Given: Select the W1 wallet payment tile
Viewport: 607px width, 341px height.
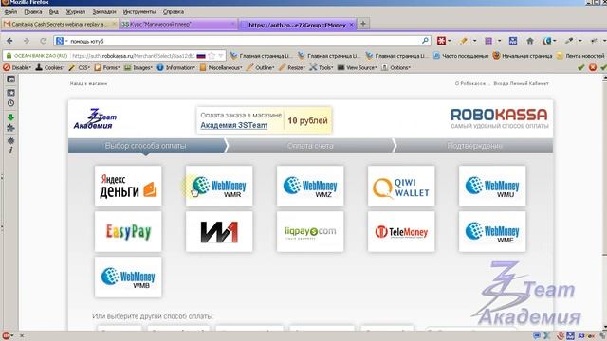Looking at the screenshot, I should click(x=219, y=231).
